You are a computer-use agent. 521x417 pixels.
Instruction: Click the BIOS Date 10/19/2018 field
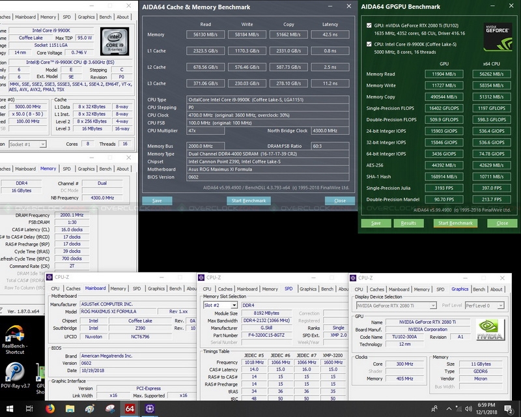137,371
